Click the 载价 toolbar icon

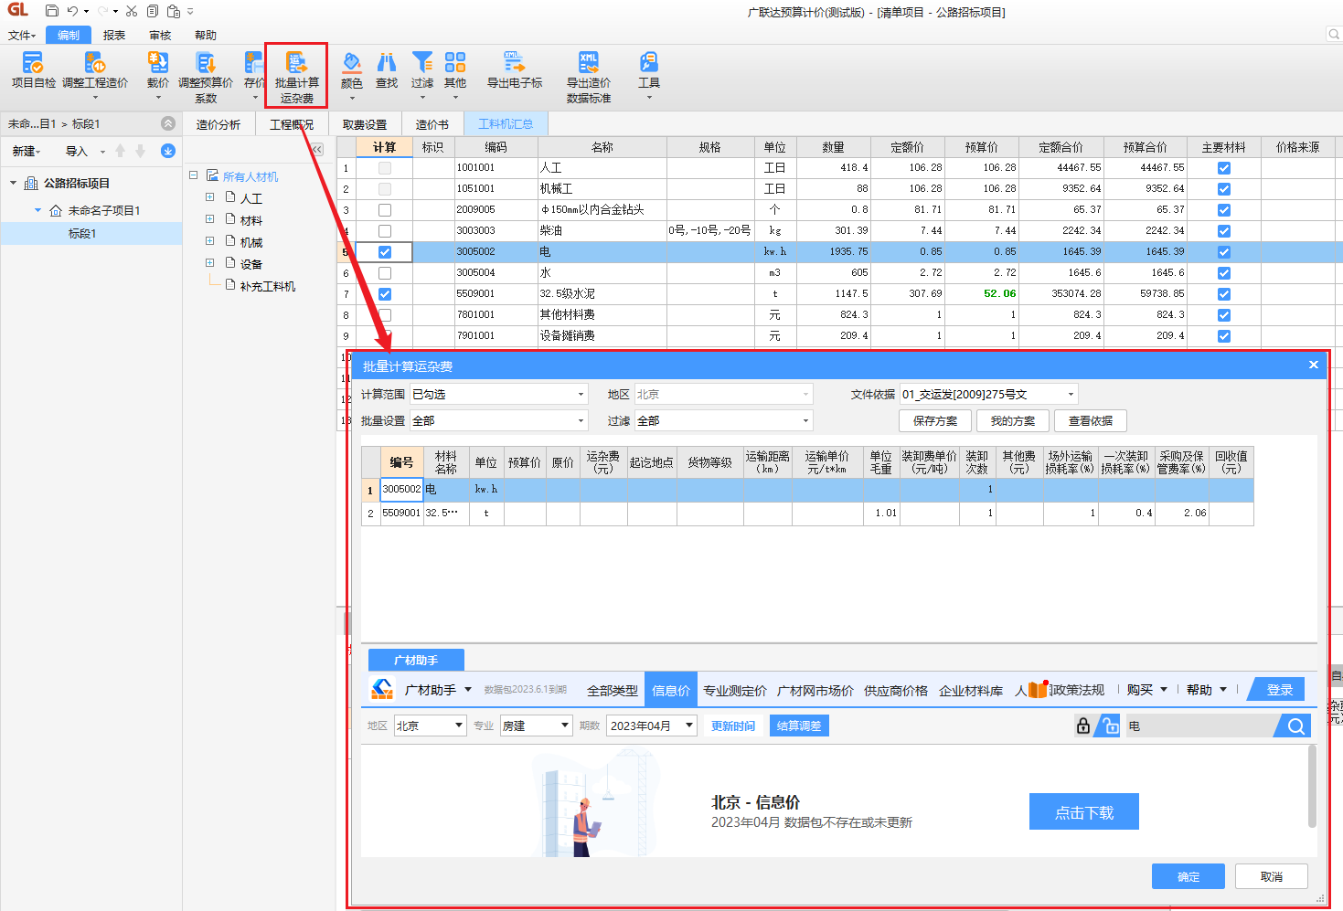(158, 62)
